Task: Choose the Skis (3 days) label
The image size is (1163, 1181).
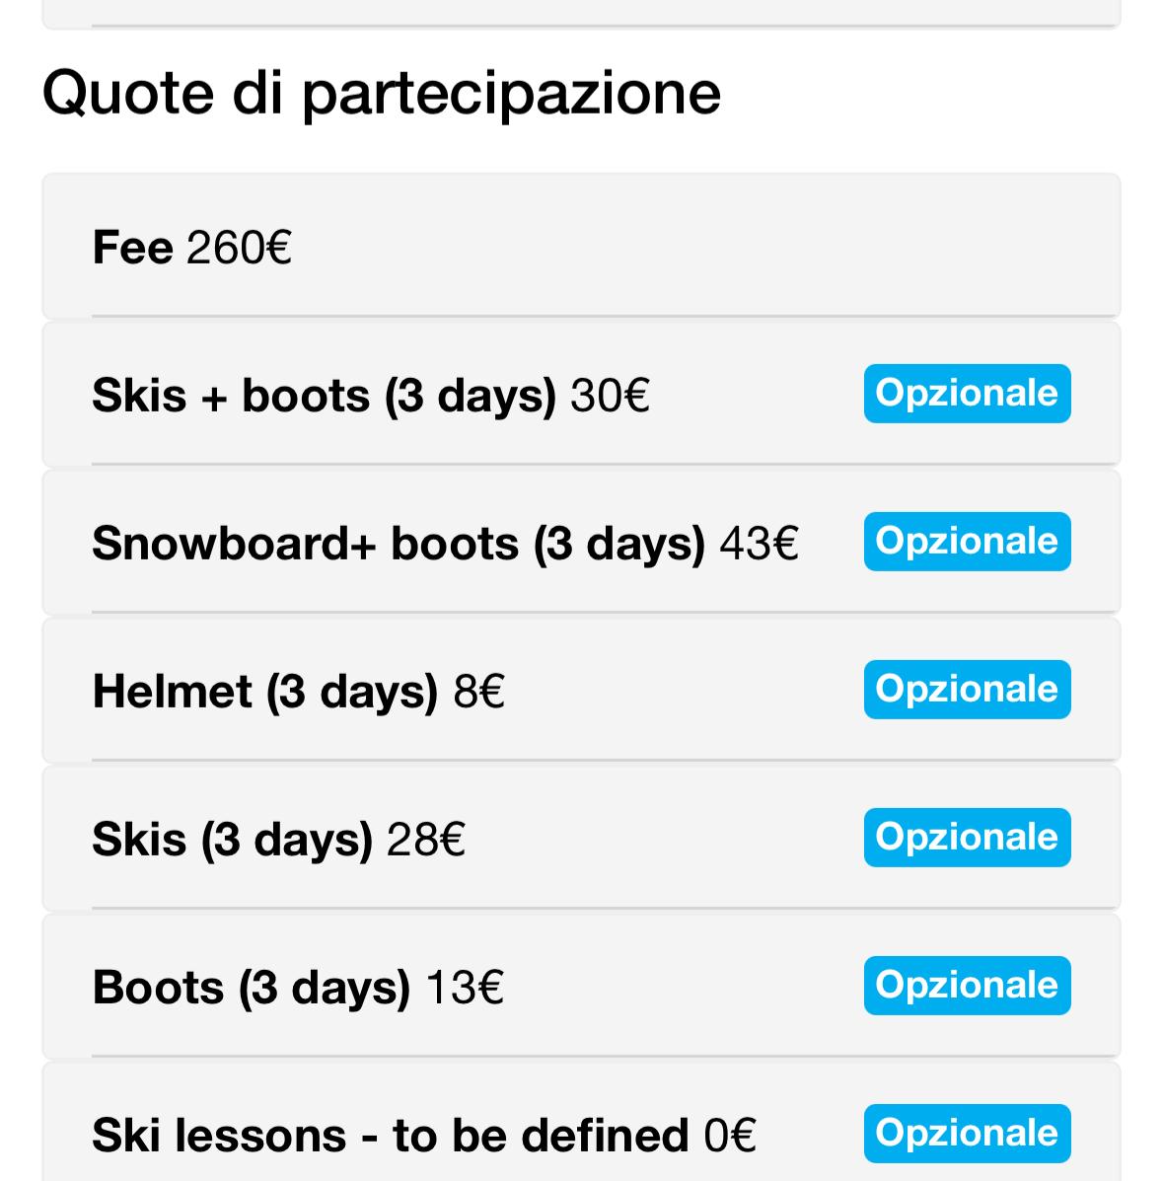Action: [x=232, y=839]
